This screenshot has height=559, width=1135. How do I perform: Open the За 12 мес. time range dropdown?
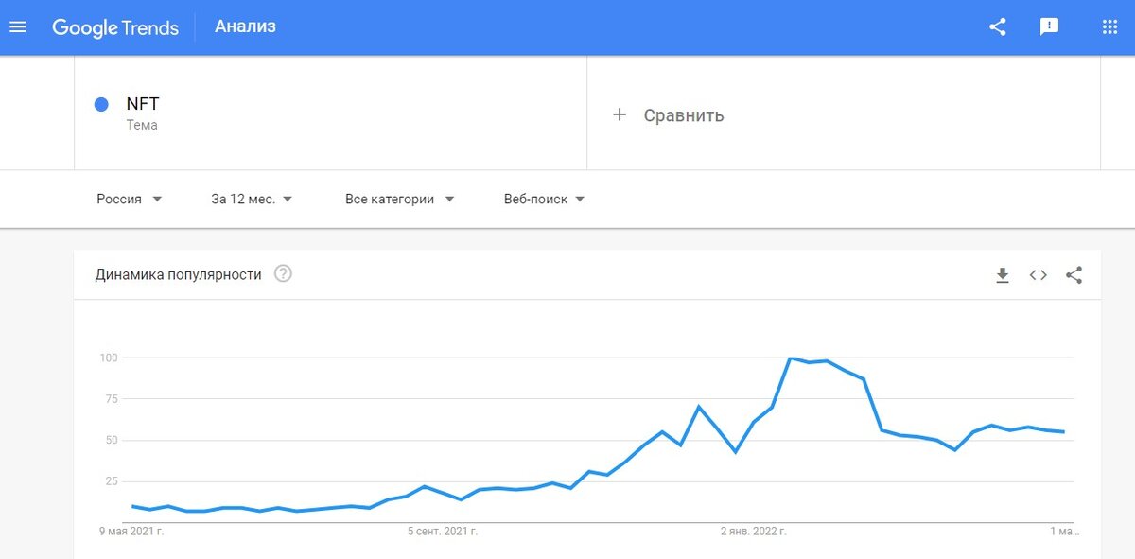click(252, 199)
